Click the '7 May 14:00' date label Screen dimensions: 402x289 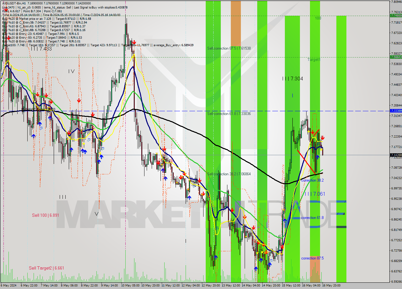tap(50, 286)
